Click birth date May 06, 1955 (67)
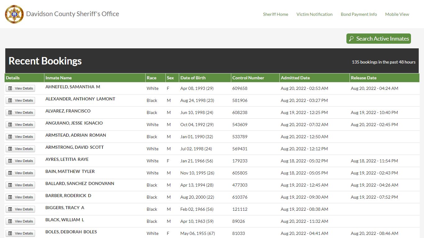Screen dimensions: 424x238 (198, 233)
